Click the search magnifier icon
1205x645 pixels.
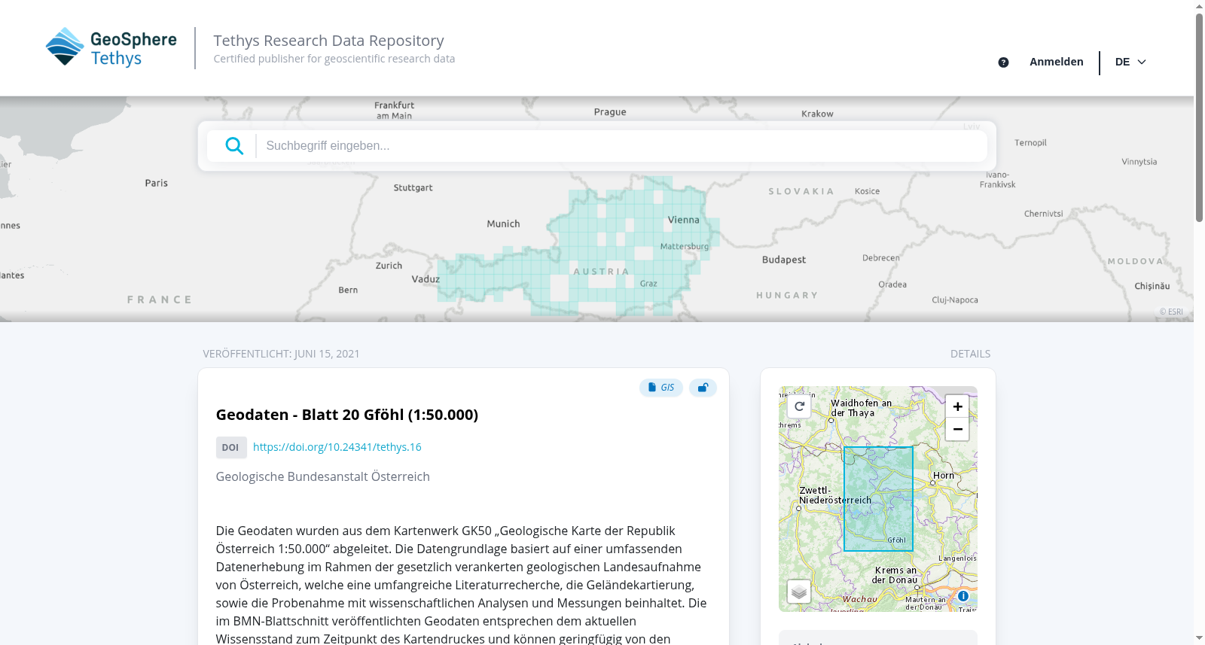point(234,146)
